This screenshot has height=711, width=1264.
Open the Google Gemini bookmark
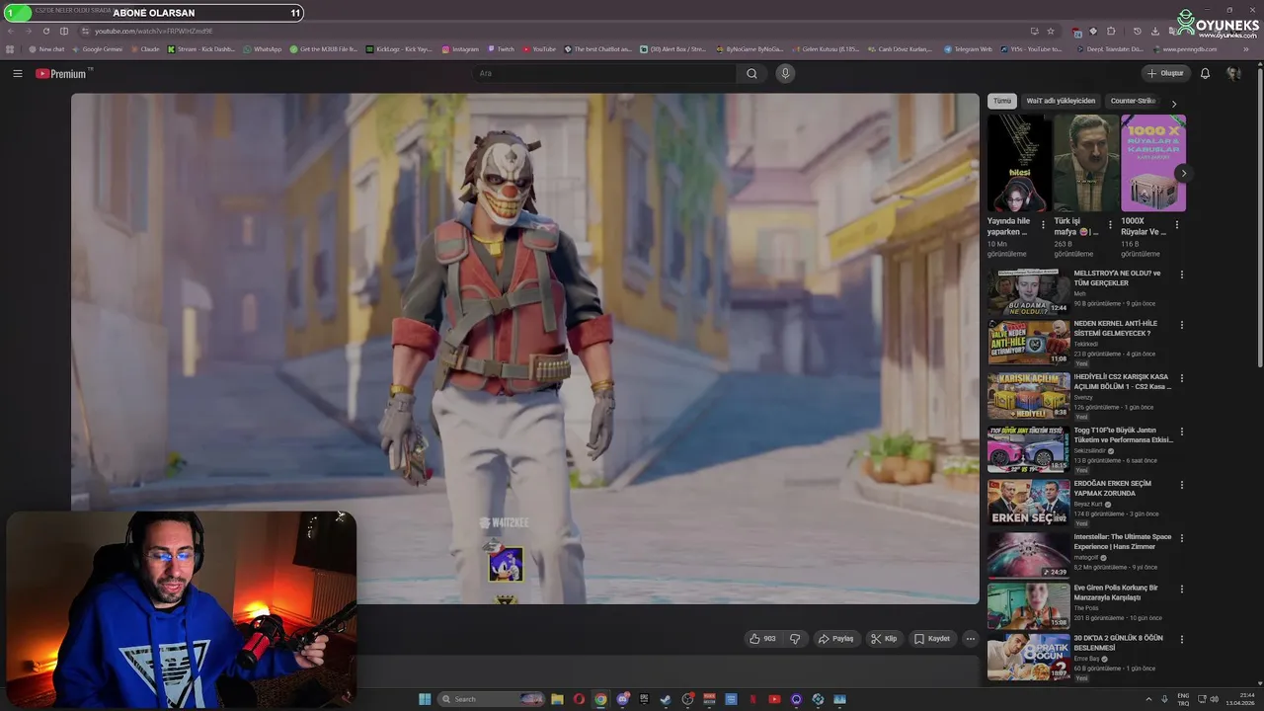coord(97,48)
